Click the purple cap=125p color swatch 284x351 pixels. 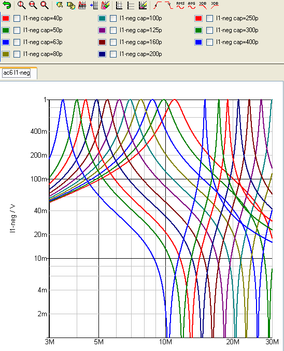tap(102, 30)
